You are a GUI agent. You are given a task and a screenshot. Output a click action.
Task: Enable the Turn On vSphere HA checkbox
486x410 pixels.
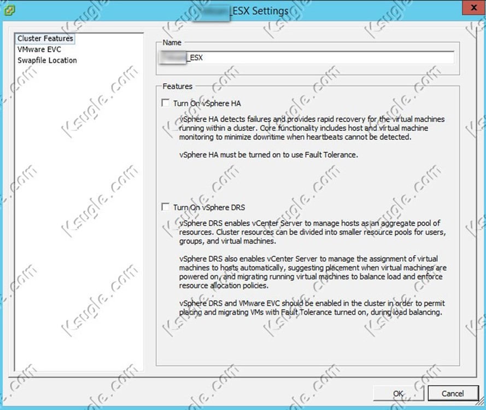pos(166,103)
